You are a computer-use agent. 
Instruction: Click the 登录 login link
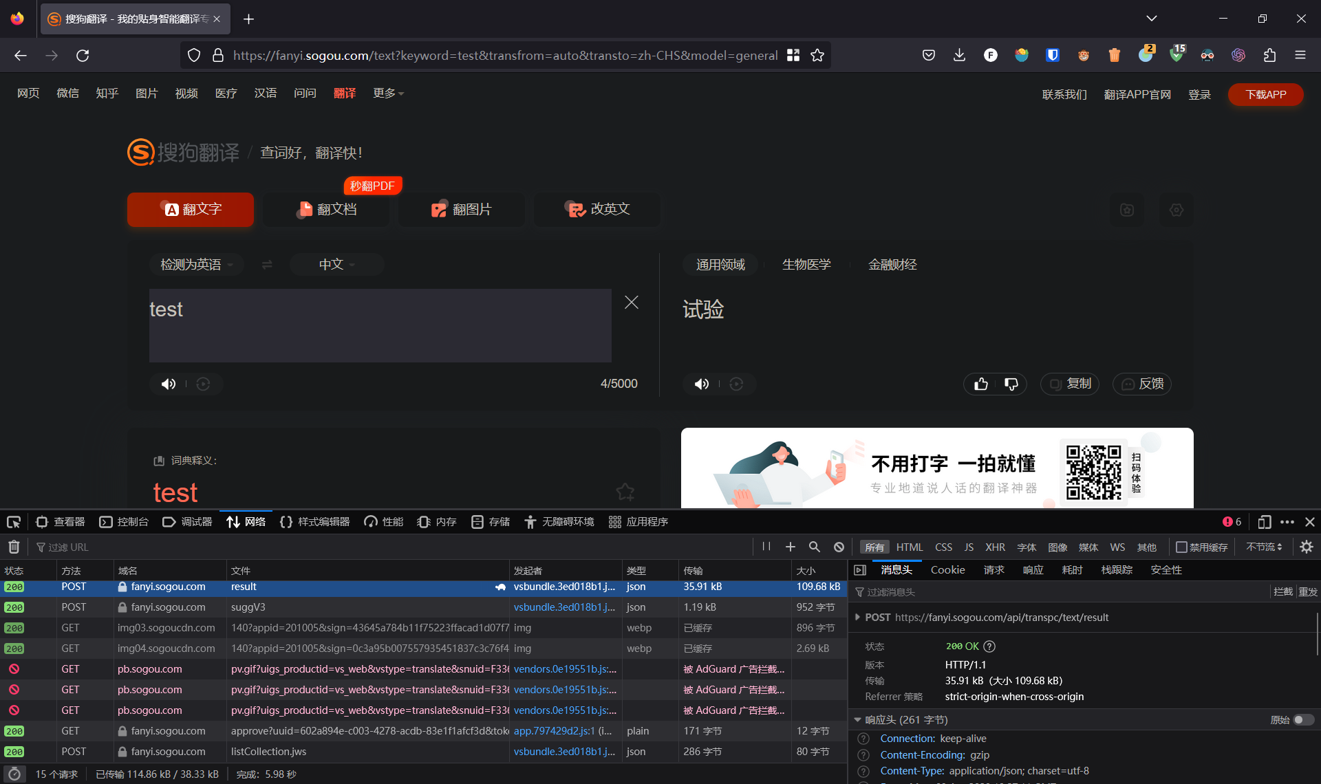coord(1199,94)
